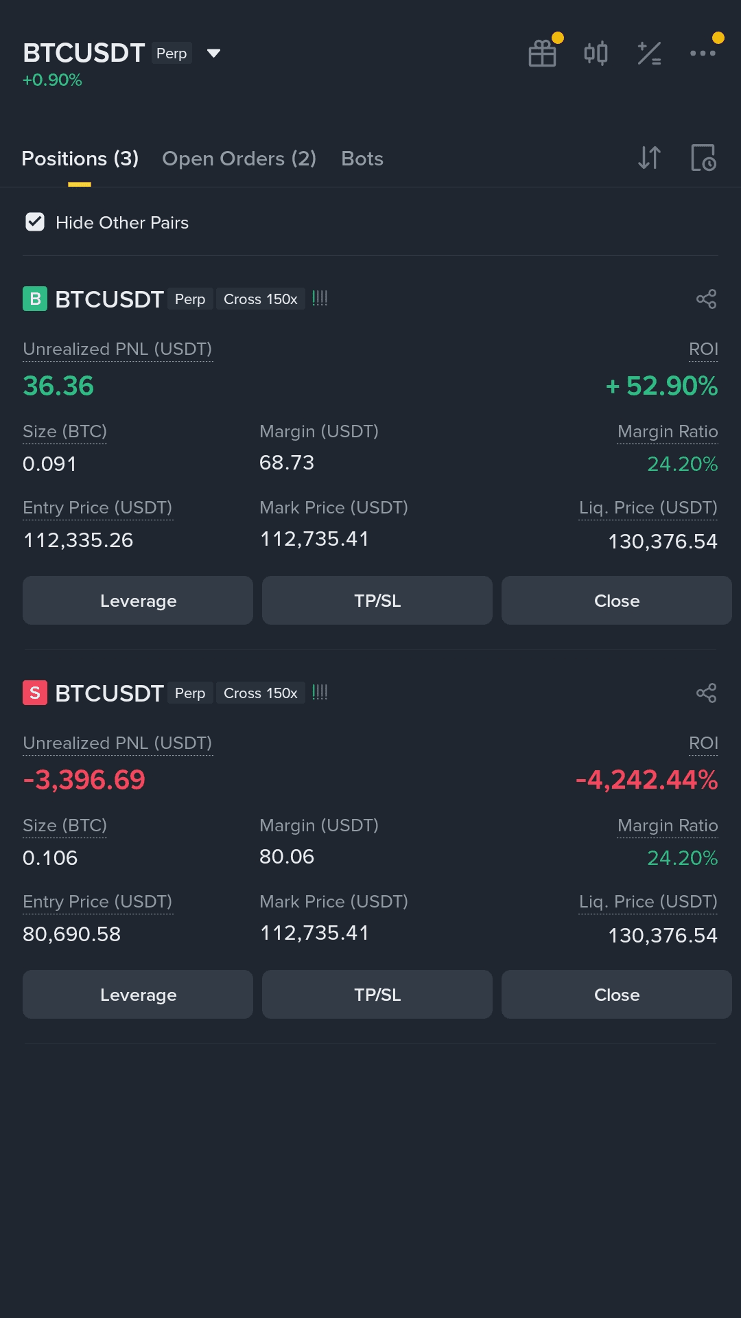
Task: Tap the sort arrows icon
Action: coord(649,158)
